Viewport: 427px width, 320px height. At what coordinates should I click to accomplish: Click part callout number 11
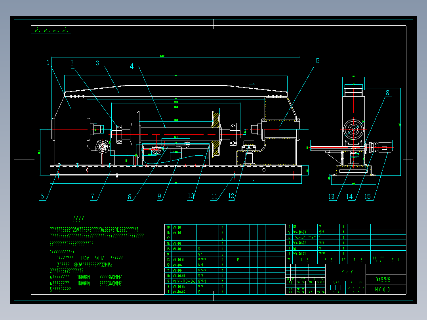coord(214,196)
